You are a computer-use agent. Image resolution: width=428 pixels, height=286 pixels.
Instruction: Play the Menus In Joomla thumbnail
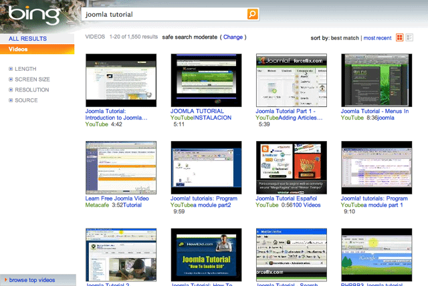pos(377,80)
